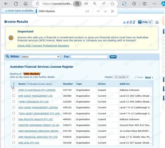View site security lock icon
The width and height of the screenshot is (165, 148).
[37, 4]
